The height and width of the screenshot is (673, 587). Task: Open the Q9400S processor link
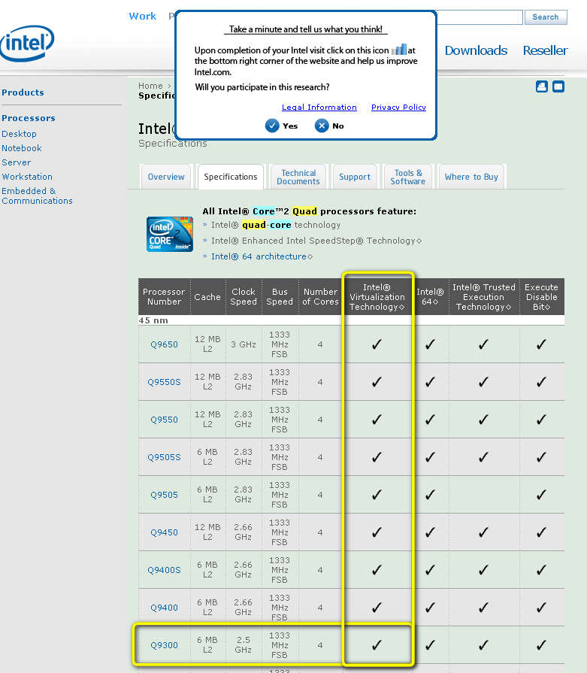(x=164, y=570)
